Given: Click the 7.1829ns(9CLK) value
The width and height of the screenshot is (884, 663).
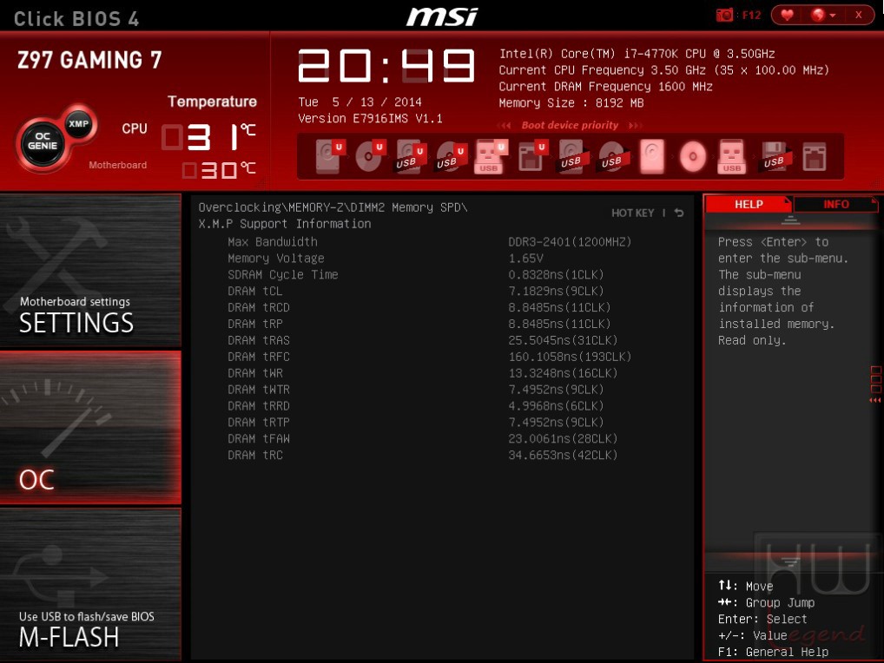Looking at the screenshot, I should [556, 291].
